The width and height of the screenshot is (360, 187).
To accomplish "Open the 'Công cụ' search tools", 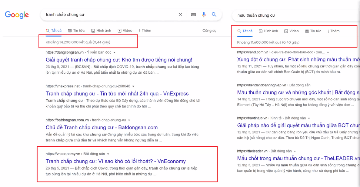I will pos(209,30).
